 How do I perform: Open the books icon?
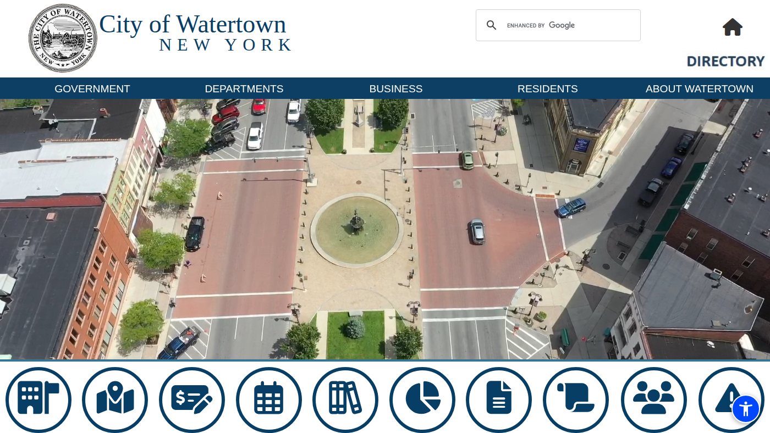pos(345,399)
